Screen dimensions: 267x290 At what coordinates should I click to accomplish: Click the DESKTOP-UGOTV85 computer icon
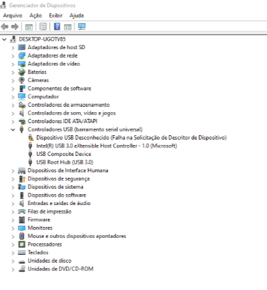pyautogui.click(x=13, y=39)
